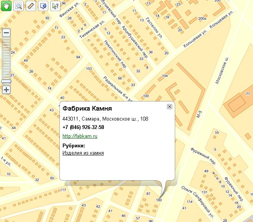This screenshot has height=222, width=253.
Task: Click the Ольги Санфировой ул. label
Action: (197, 202)
